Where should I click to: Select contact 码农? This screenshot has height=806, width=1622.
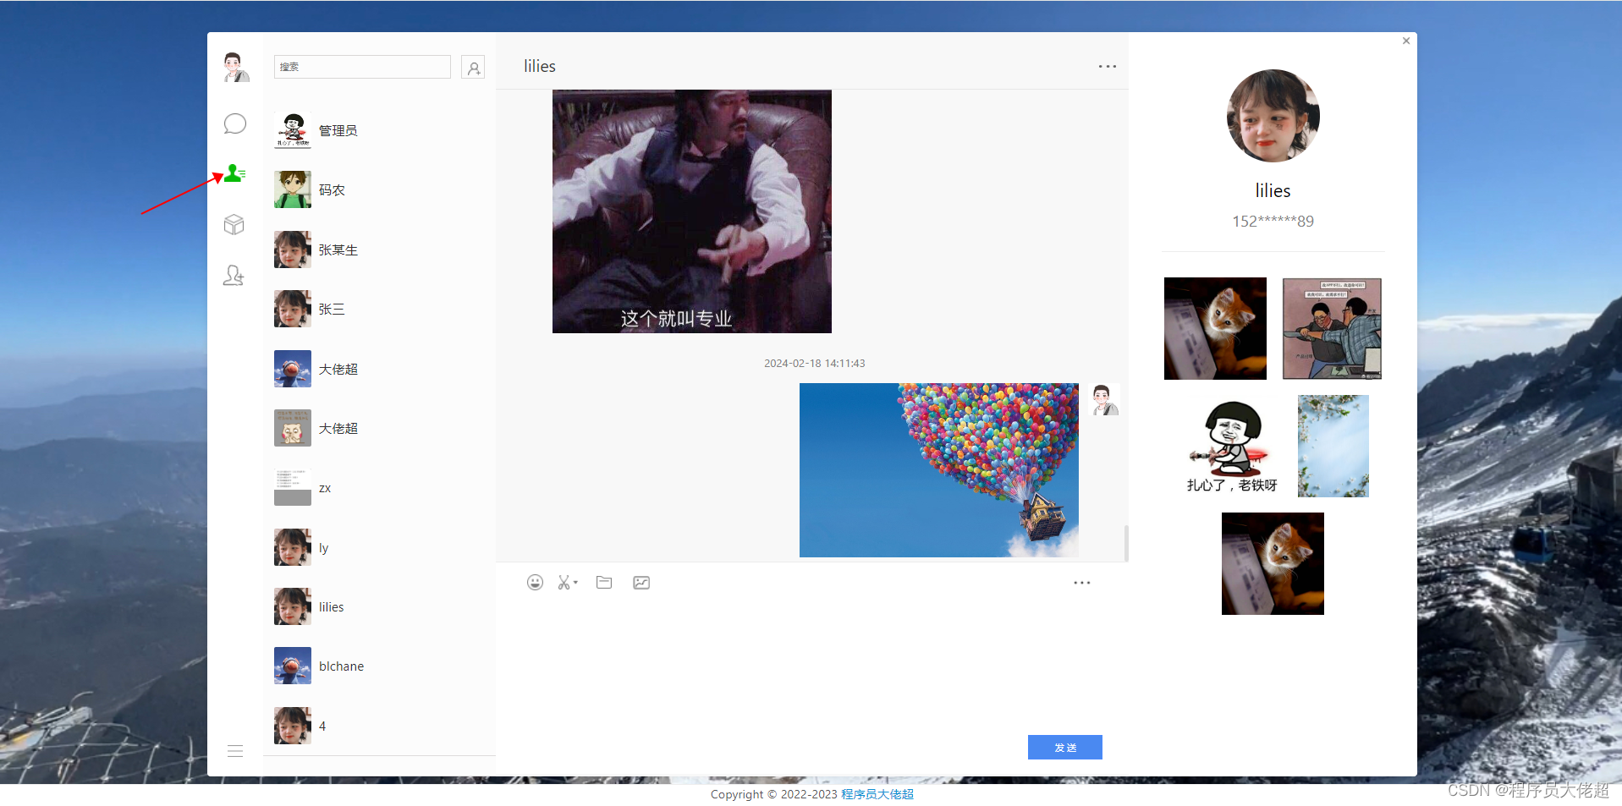tap(379, 189)
